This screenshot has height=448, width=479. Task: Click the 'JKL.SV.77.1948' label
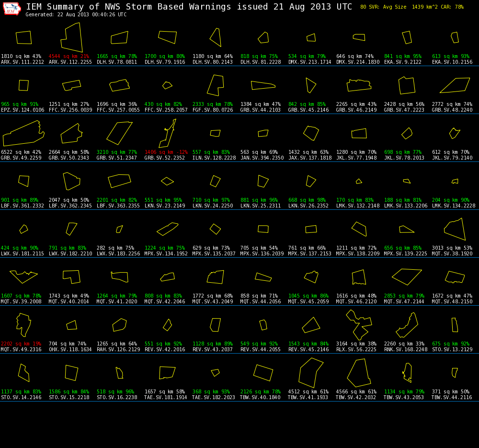click(356, 158)
